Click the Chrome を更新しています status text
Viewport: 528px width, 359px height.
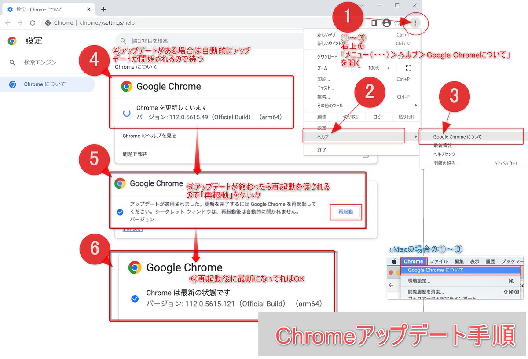(x=172, y=108)
